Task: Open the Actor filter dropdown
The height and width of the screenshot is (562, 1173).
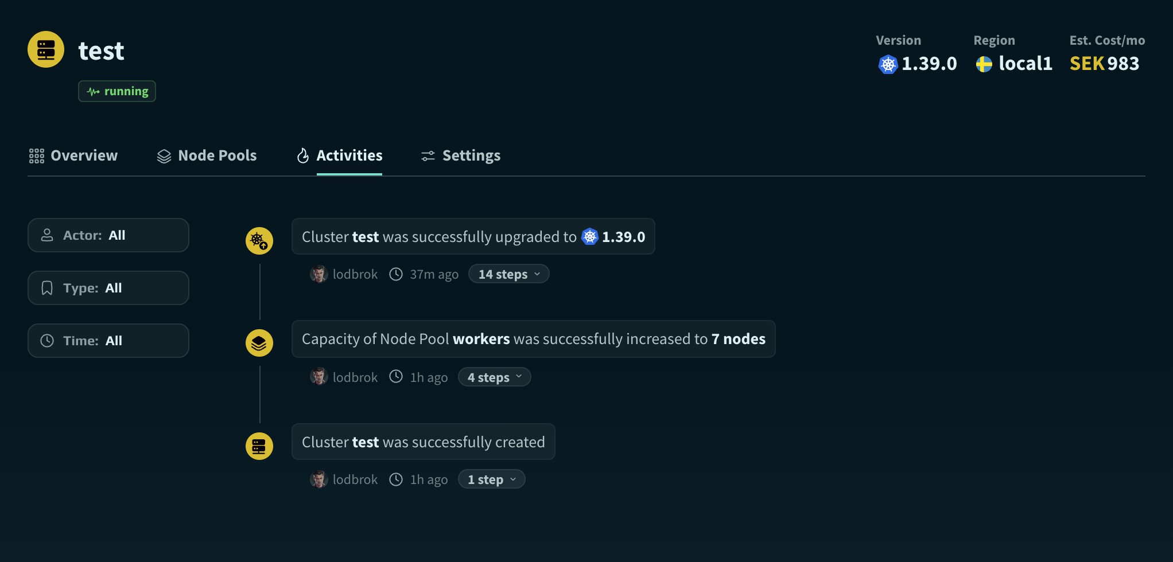Action: [x=108, y=235]
